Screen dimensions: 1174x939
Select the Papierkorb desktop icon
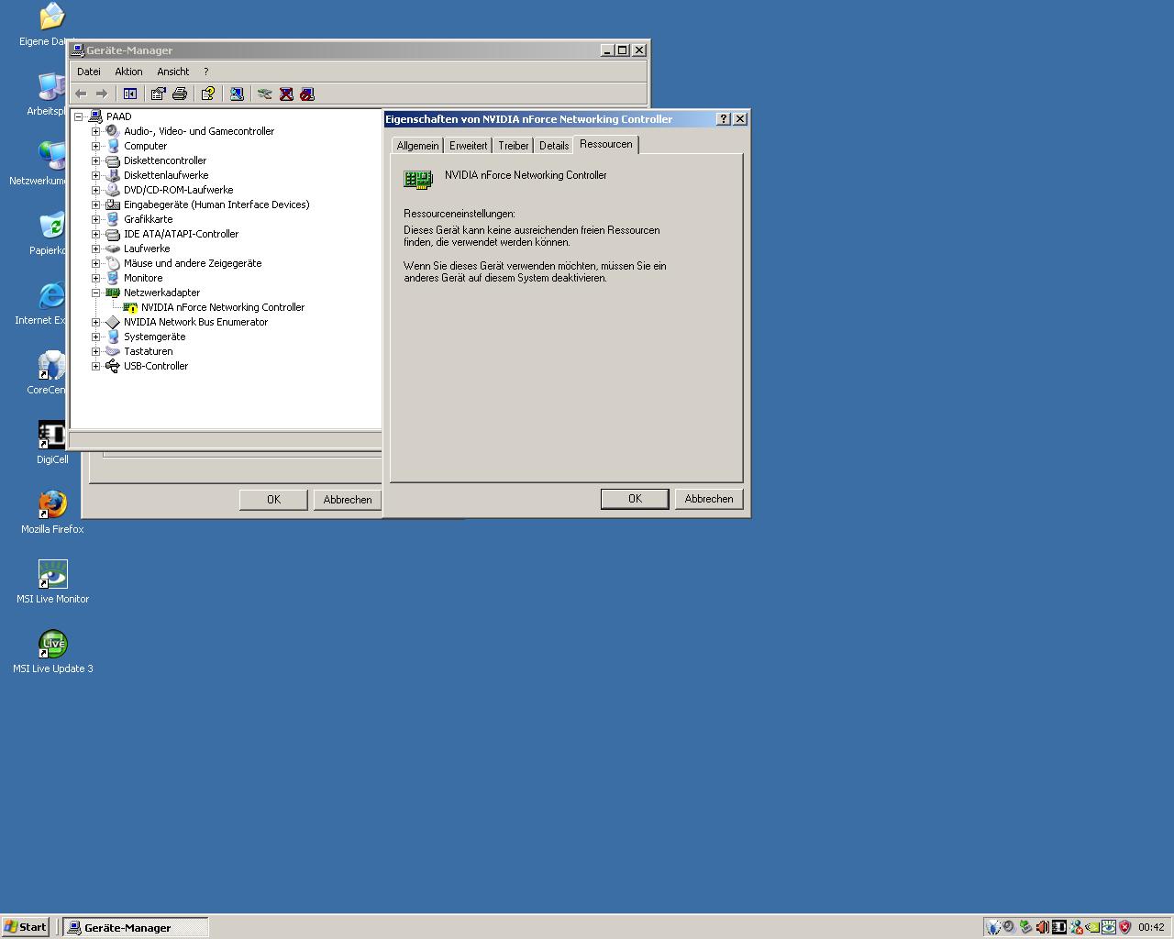51,226
